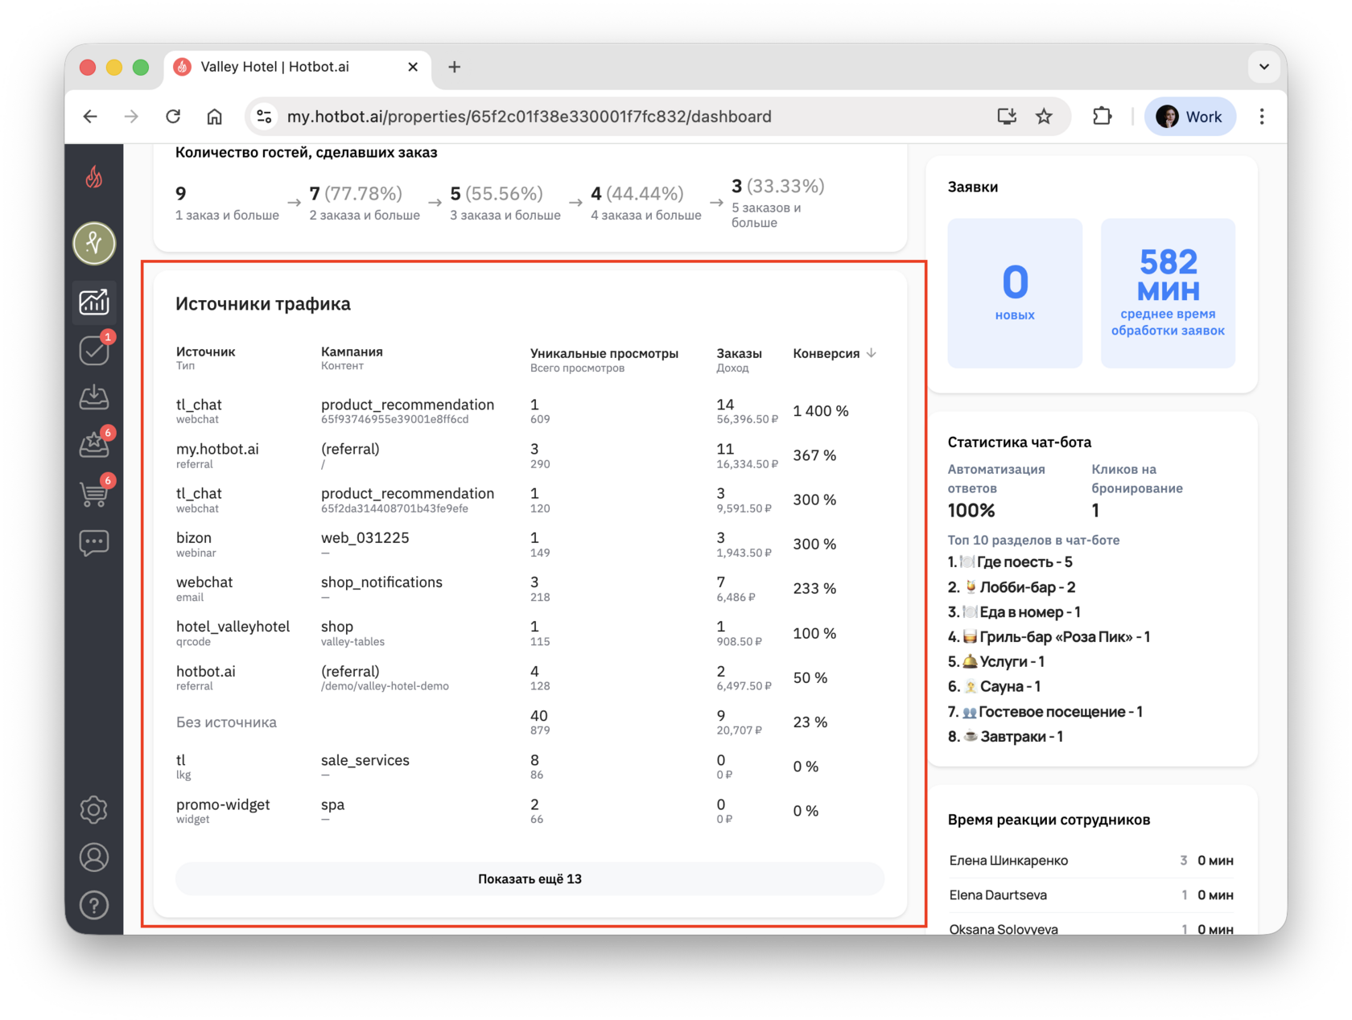The image size is (1352, 1020).
Task: Sort by Конверсия column arrow
Action: point(872,353)
